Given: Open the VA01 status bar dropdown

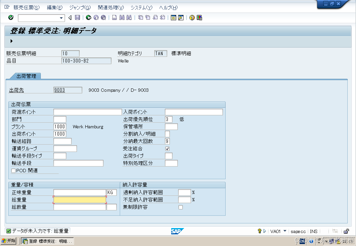Looking at the screenshot, I should pyautogui.click(x=285, y=231).
